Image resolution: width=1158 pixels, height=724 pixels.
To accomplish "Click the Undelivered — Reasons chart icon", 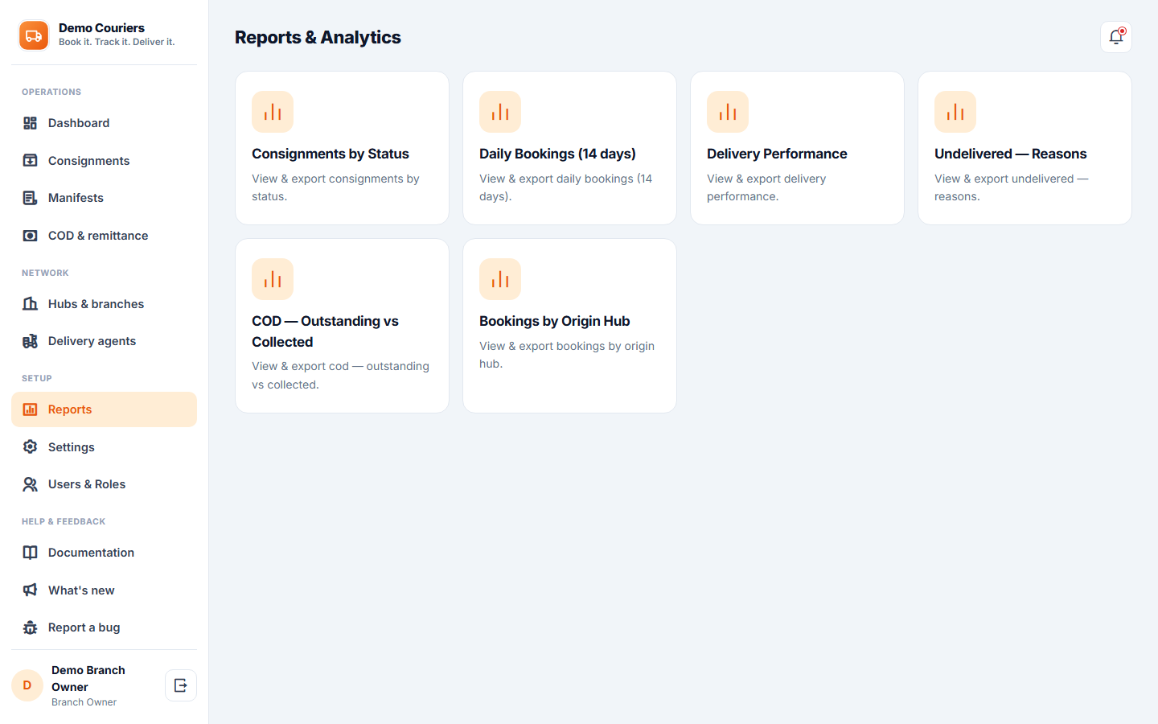I will 955,112.
